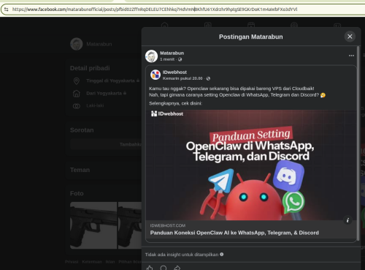Click the Matarabun profile picture on background page

point(77,44)
